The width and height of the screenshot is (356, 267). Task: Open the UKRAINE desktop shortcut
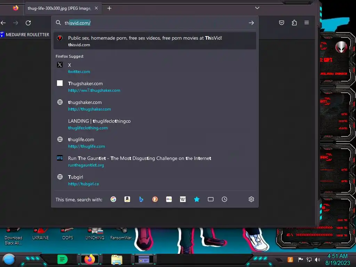40,235
